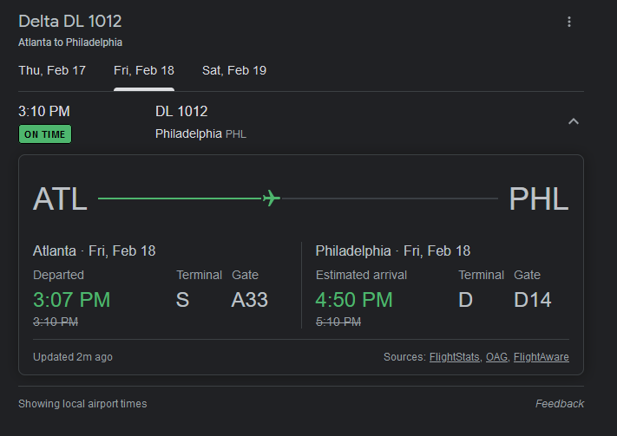The image size is (617, 436).
Task: Open the FlightStats source link
Action: [455, 357]
